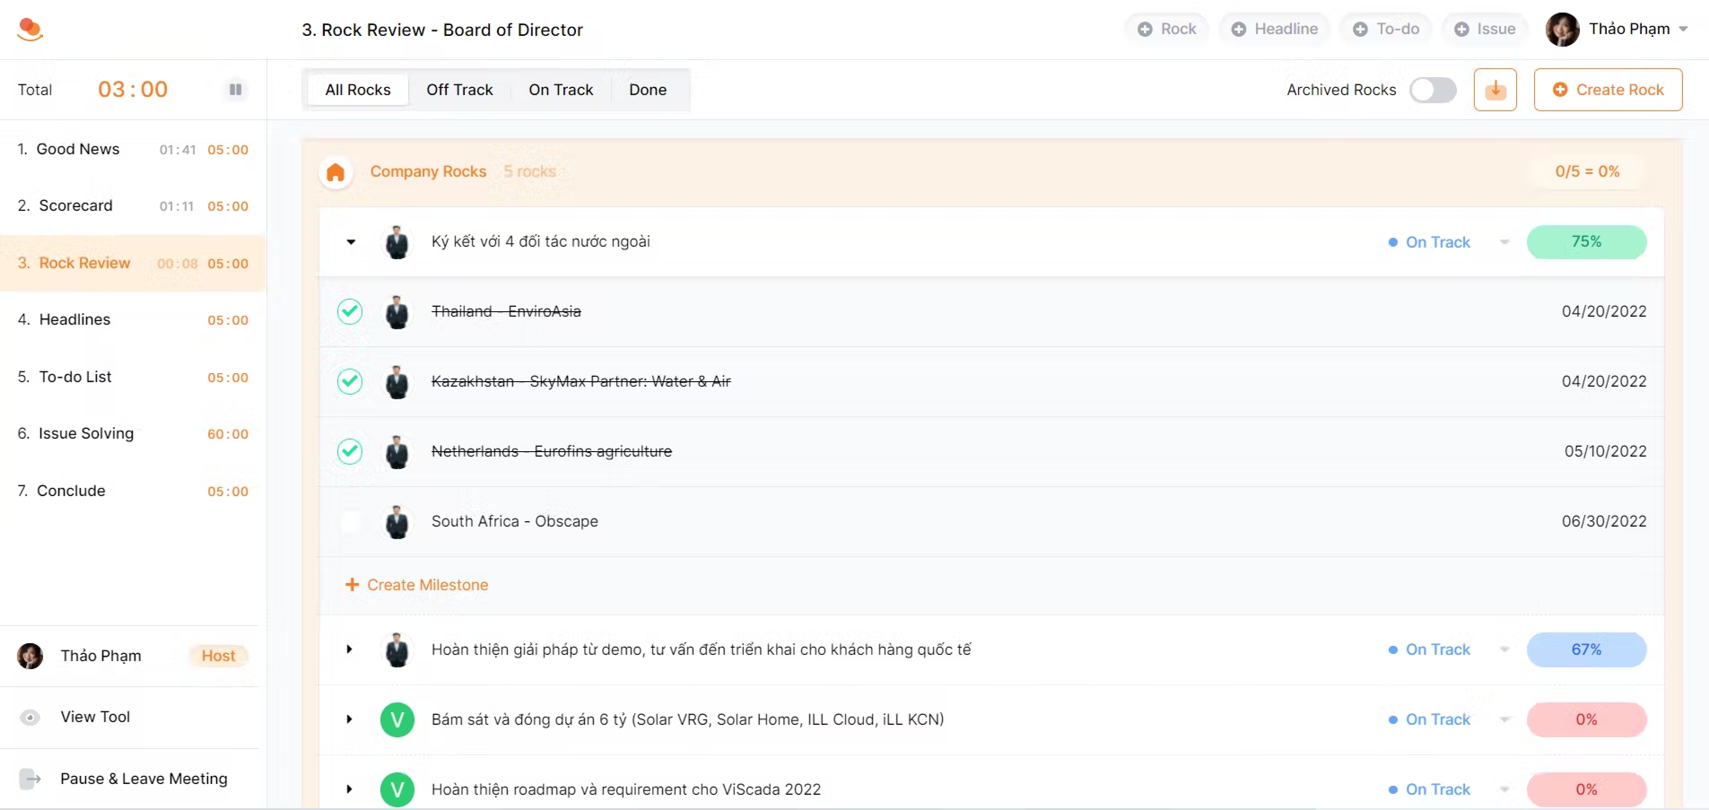Uncheck the Netherlands - Eurofins agriculture milestone
This screenshot has height=810, width=1709.
tap(349, 451)
